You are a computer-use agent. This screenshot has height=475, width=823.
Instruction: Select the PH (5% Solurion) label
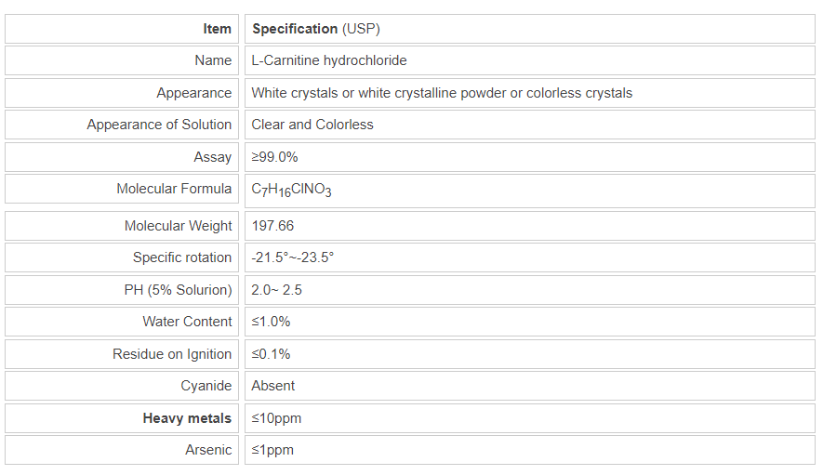(178, 290)
